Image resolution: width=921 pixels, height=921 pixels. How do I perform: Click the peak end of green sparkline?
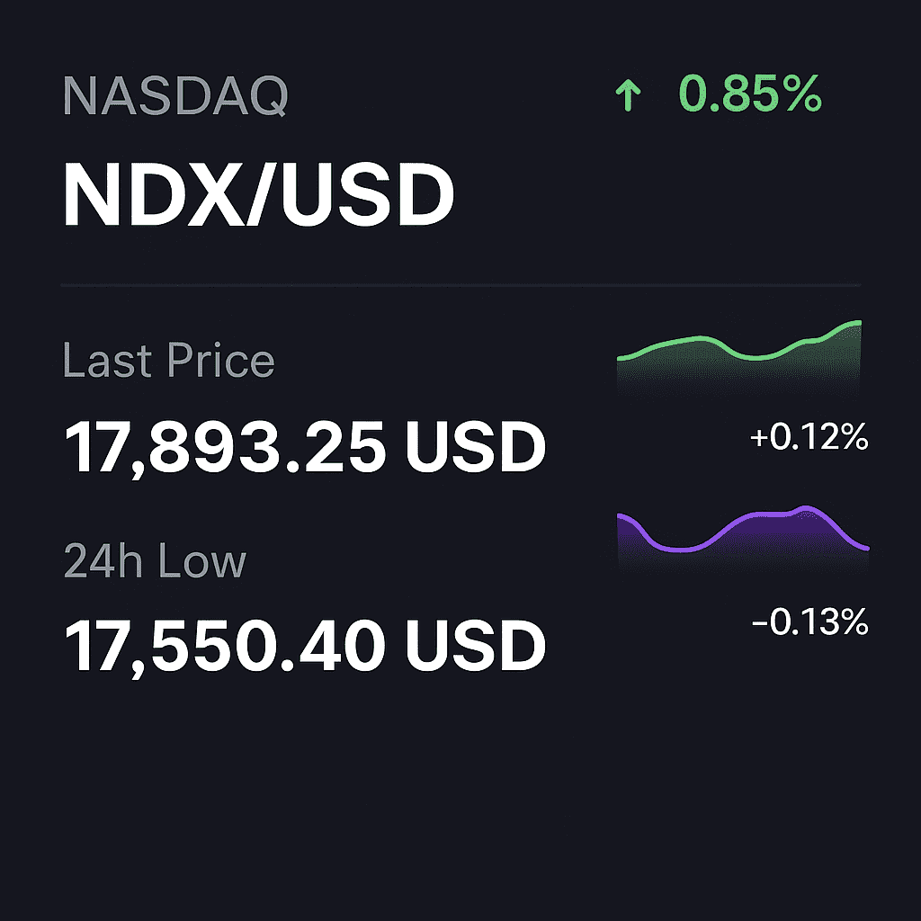(857, 323)
